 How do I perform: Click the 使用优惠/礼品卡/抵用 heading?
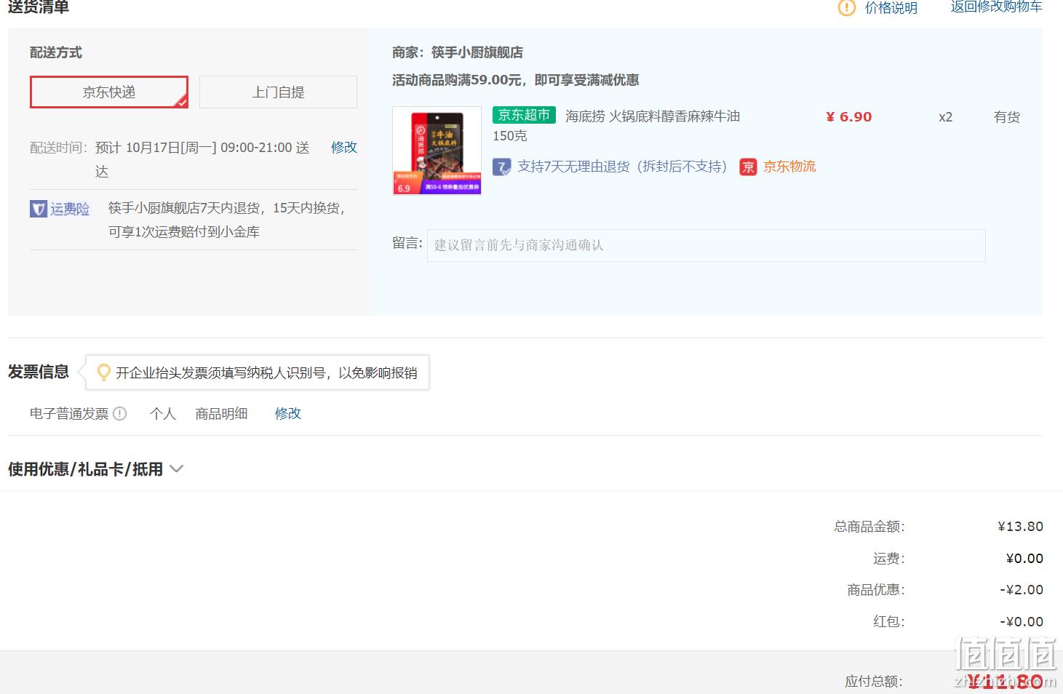(85, 469)
